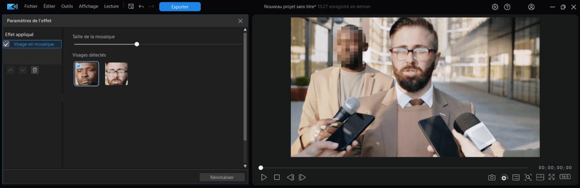Step back to the previous frame
The width and height of the screenshot is (580, 188).
290,177
